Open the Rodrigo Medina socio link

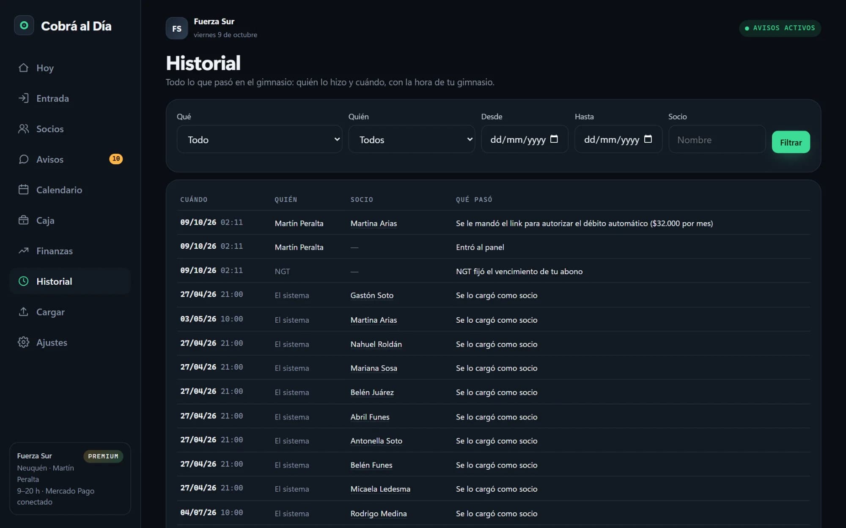(x=379, y=514)
